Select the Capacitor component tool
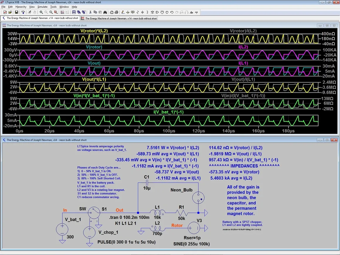 [142, 12]
